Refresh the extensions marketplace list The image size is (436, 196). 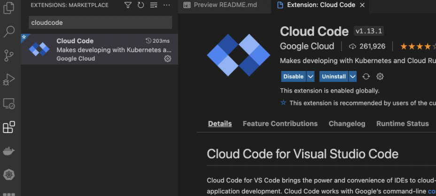[x=140, y=5]
